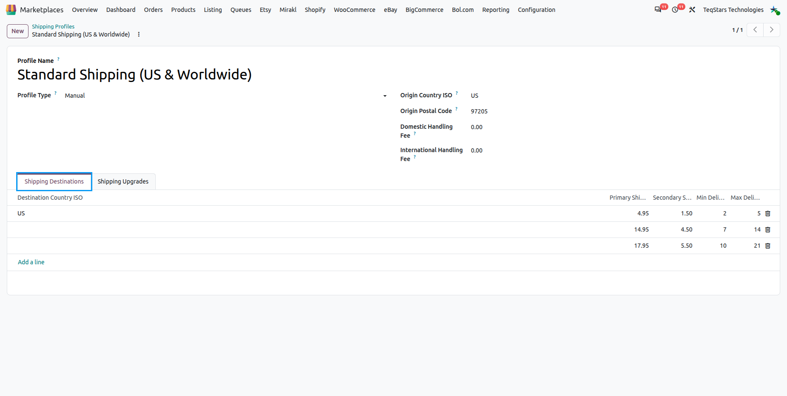The image size is (787, 396).
Task: Open the Dashboard menu item
Action: [x=121, y=10]
